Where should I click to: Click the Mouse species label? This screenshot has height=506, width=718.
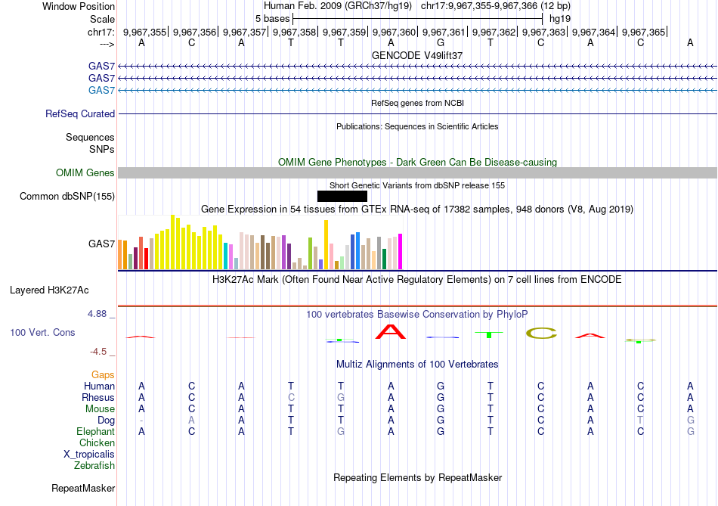click(x=100, y=409)
